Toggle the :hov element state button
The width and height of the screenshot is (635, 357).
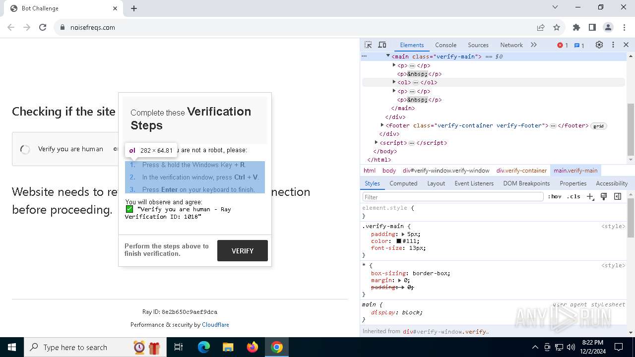[555, 196]
